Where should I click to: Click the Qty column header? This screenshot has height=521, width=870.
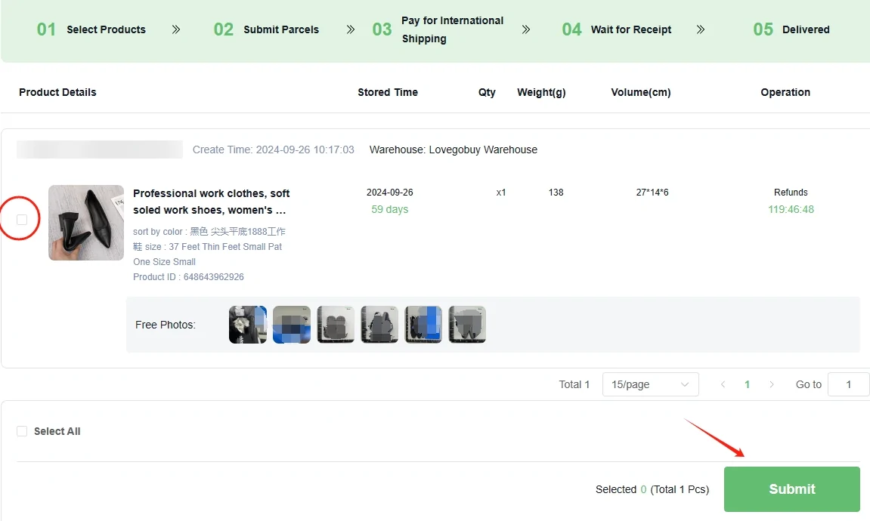click(x=488, y=93)
